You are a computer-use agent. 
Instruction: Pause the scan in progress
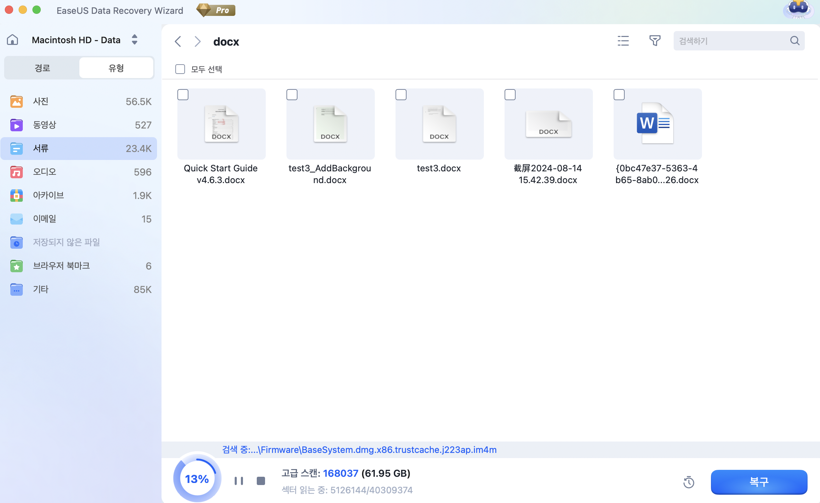coord(238,481)
